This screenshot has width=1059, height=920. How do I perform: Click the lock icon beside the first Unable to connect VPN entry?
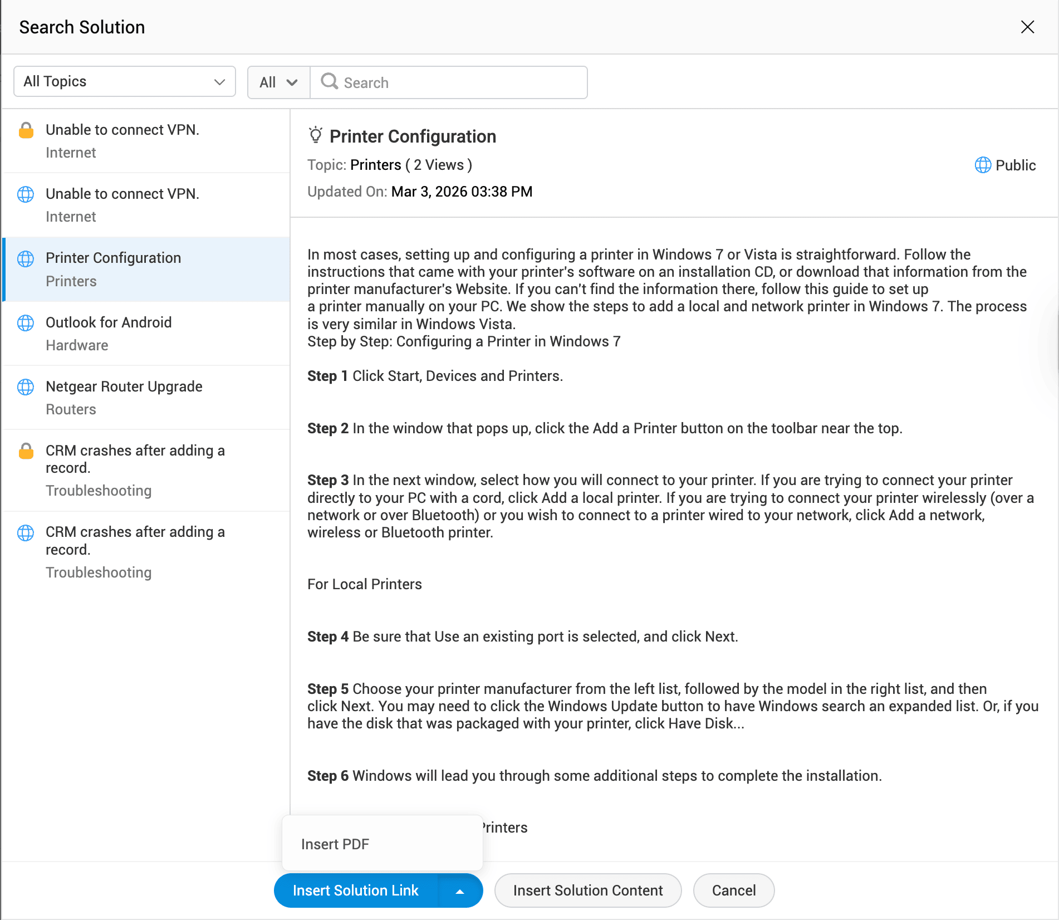tap(26, 130)
